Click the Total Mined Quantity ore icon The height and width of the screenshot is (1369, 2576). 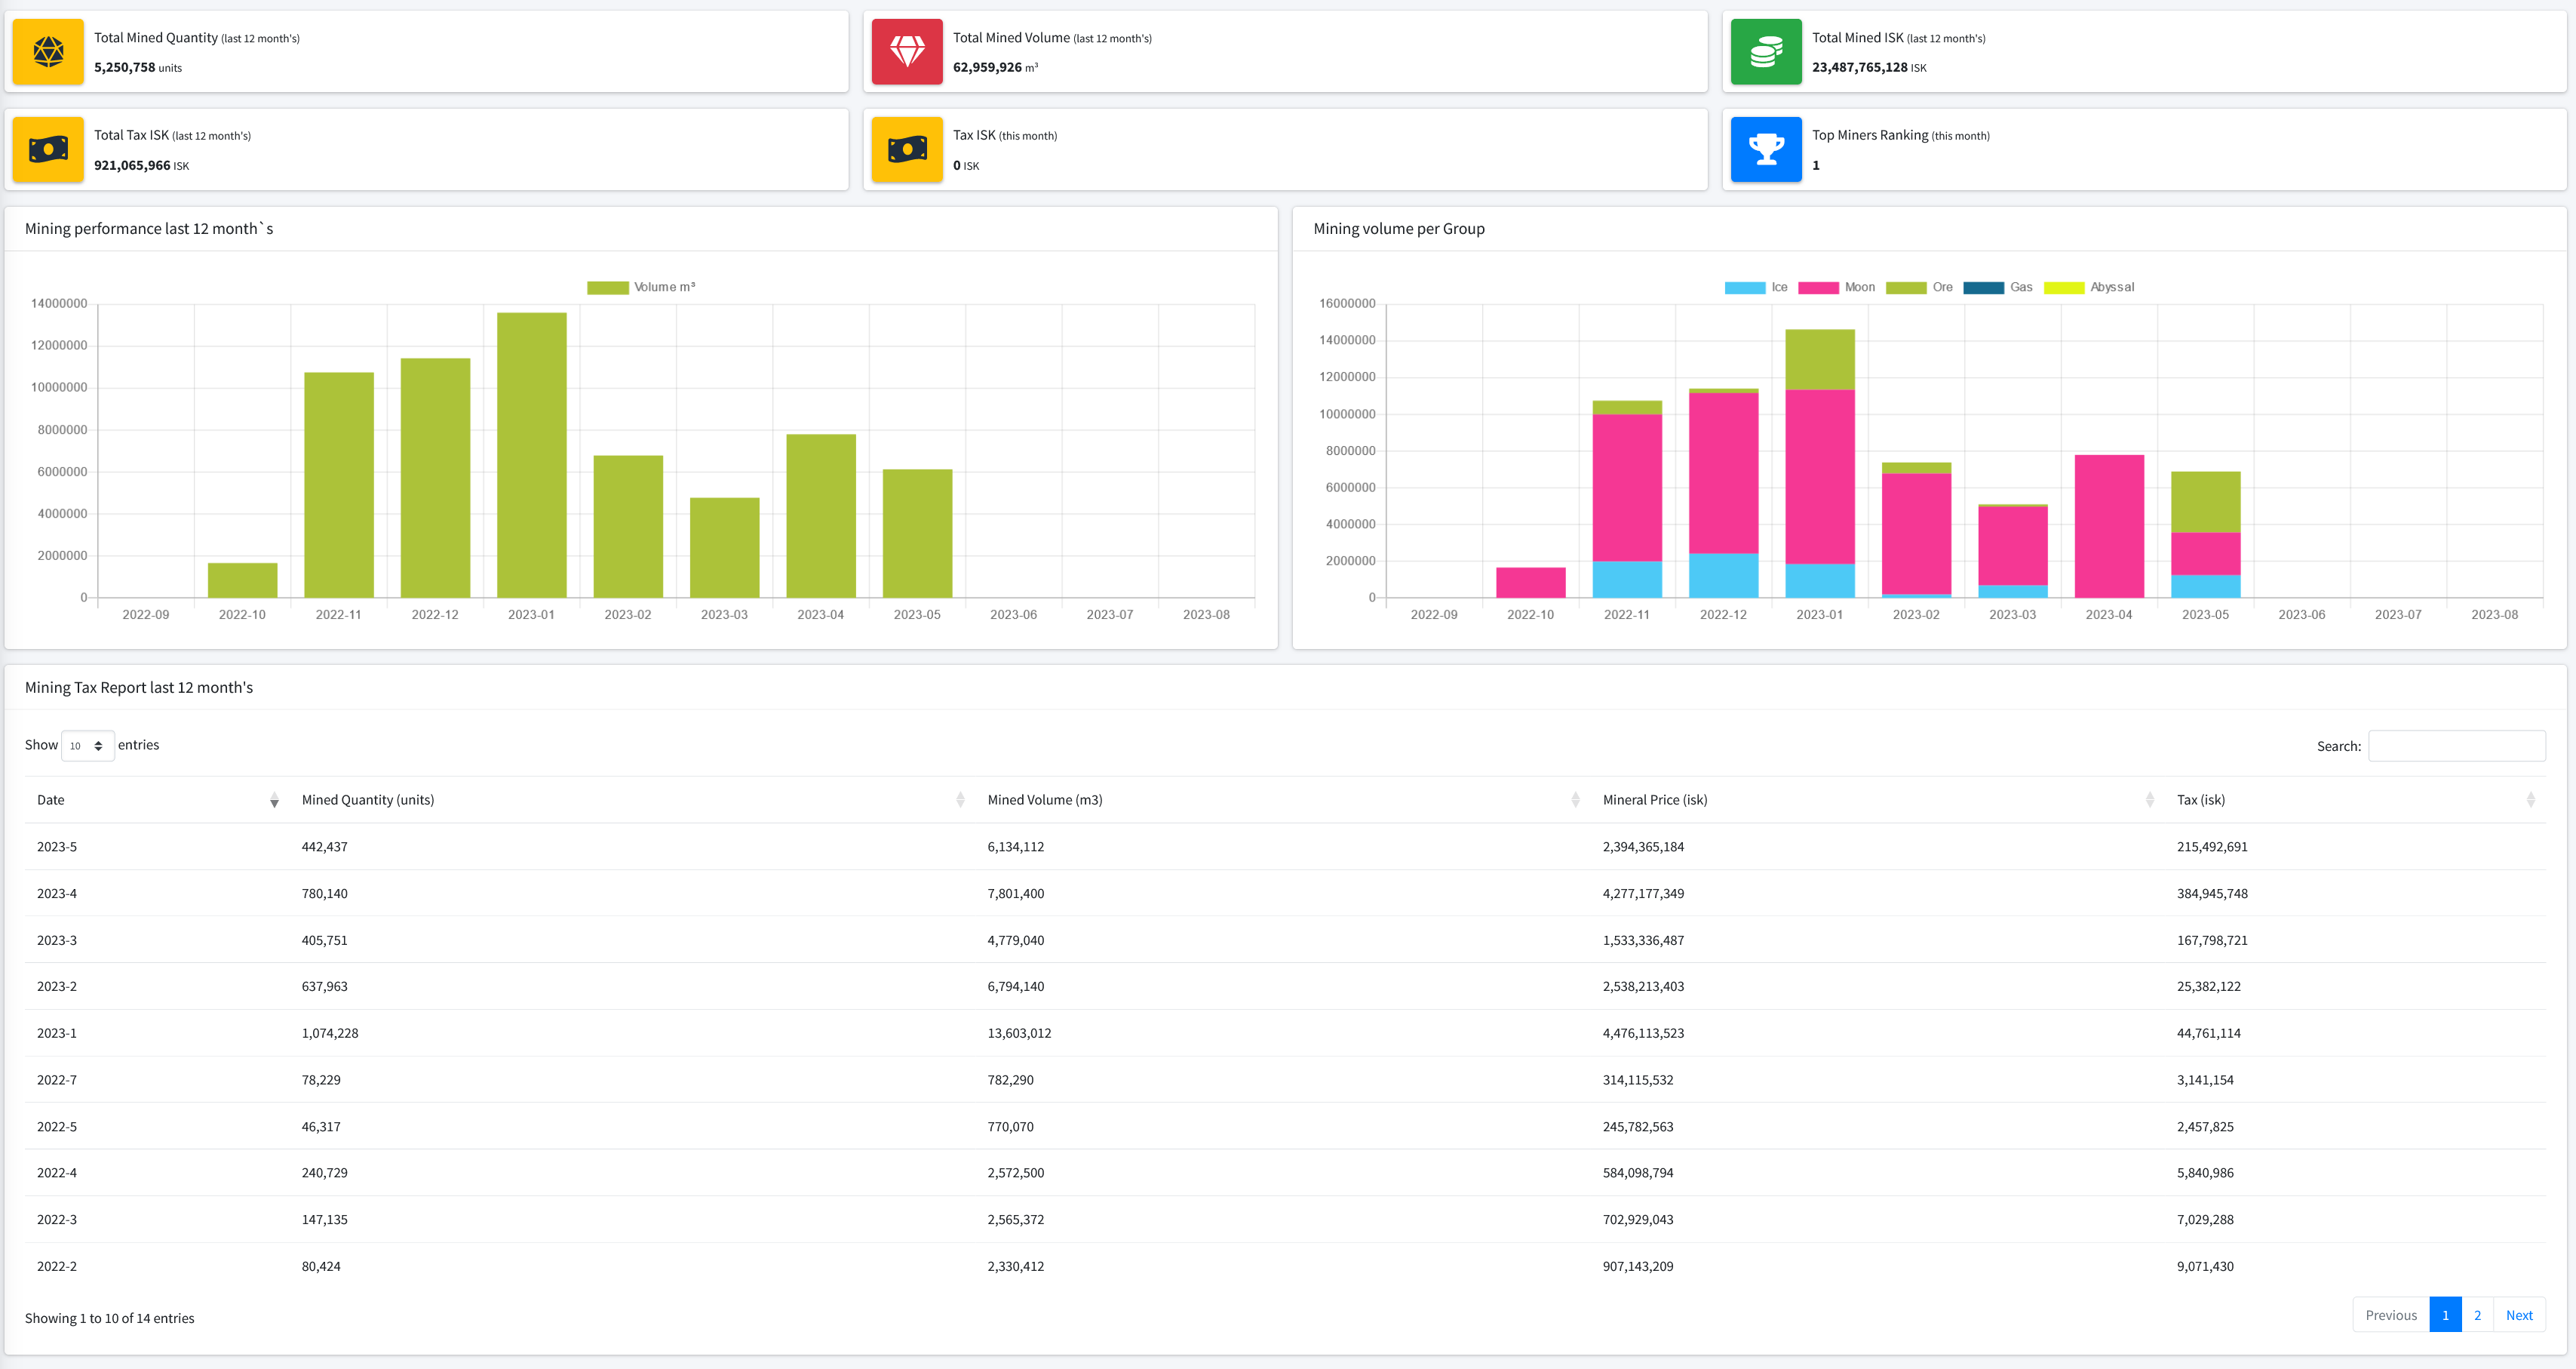click(48, 51)
